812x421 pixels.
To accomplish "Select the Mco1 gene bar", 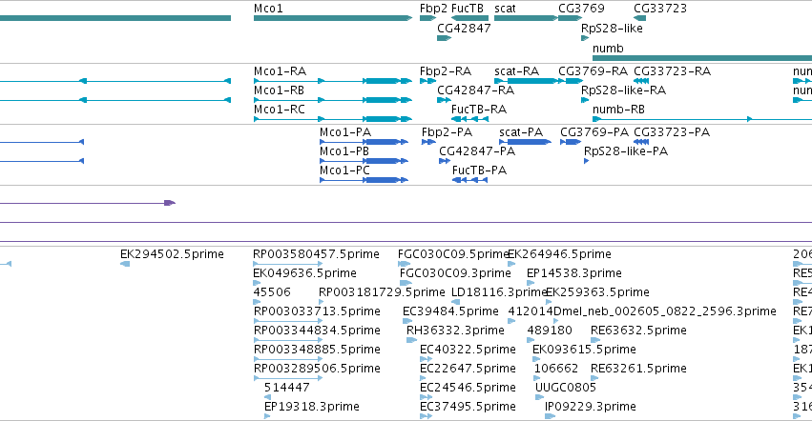I will (333, 18).
